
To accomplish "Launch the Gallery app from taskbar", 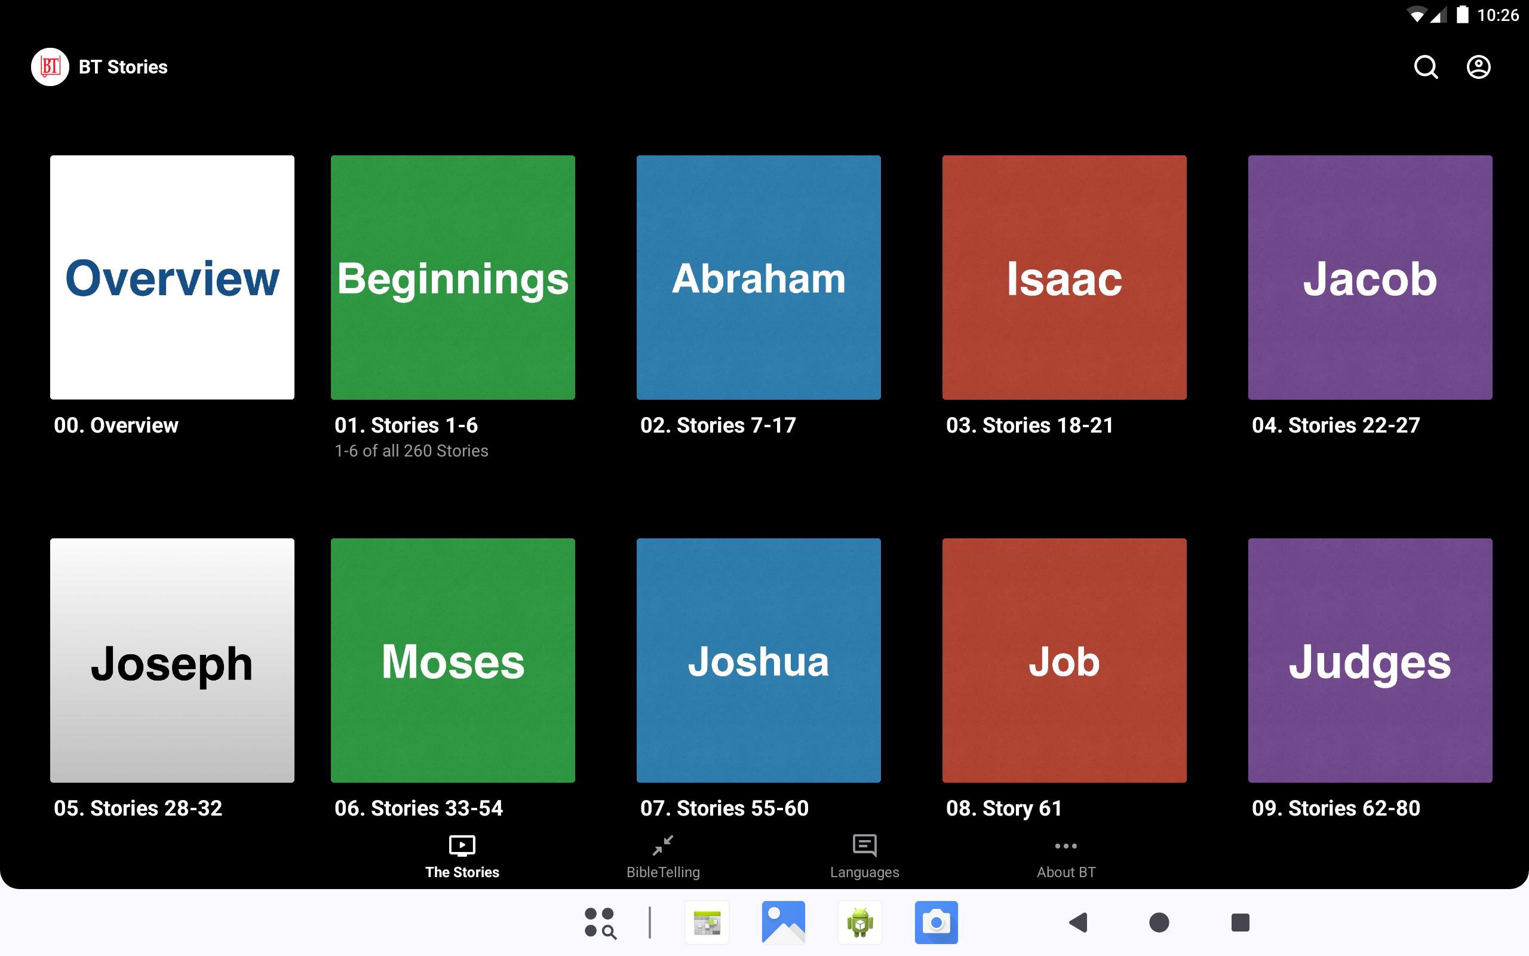I will 783,923.
